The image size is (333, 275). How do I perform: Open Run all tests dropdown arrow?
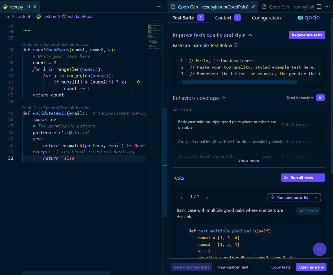click(320, 178)
